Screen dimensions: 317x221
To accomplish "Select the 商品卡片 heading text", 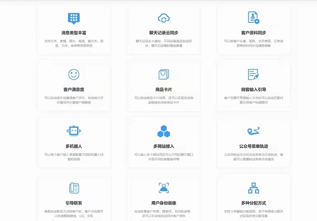I will [164, 90].
